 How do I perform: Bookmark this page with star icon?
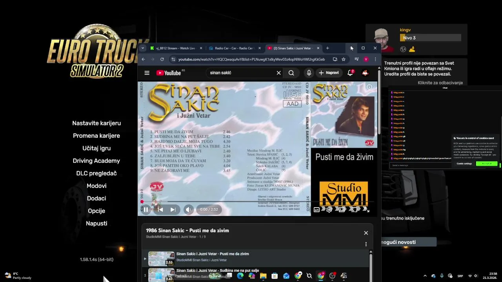[x=344, y=59]
